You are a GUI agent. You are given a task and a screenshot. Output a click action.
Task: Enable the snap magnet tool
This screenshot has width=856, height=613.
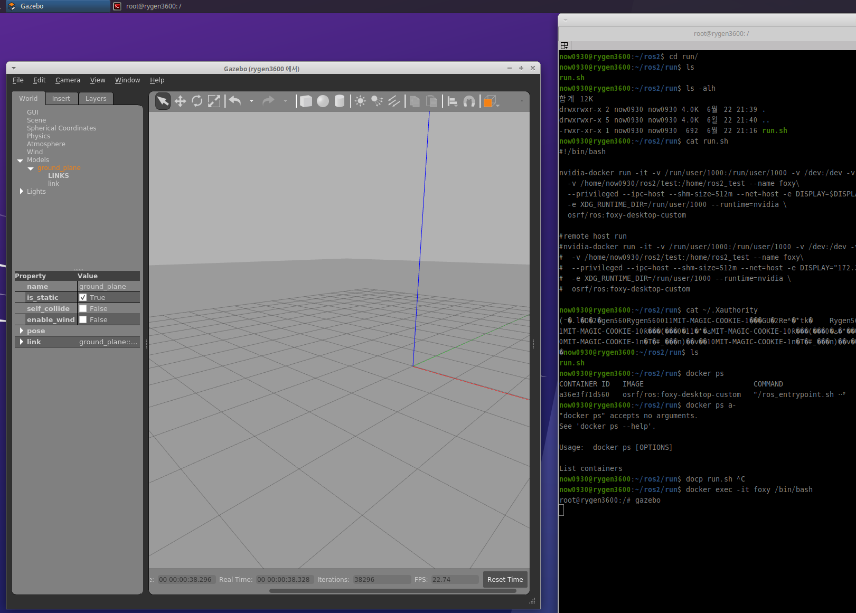(469, 101)
